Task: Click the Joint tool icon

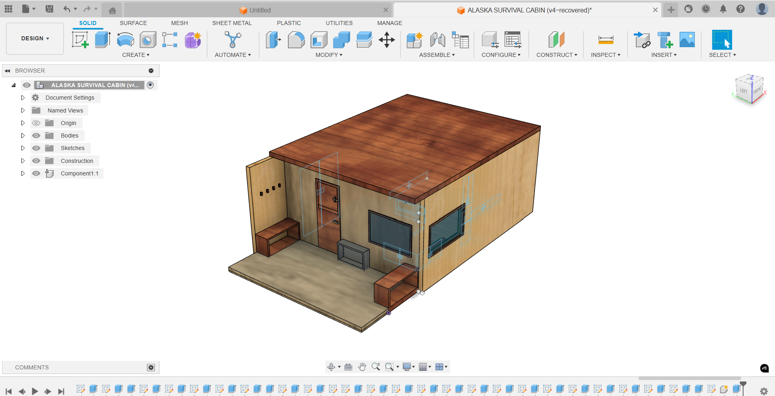Action: click(438, 40)
